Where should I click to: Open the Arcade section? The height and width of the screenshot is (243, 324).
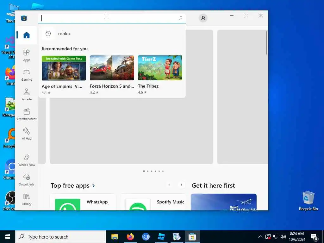tap(27, 95)
